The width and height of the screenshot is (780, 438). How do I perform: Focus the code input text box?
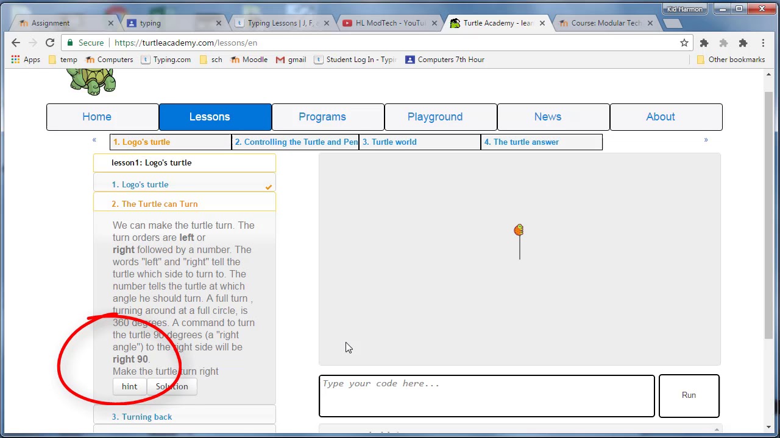[487, 396]
